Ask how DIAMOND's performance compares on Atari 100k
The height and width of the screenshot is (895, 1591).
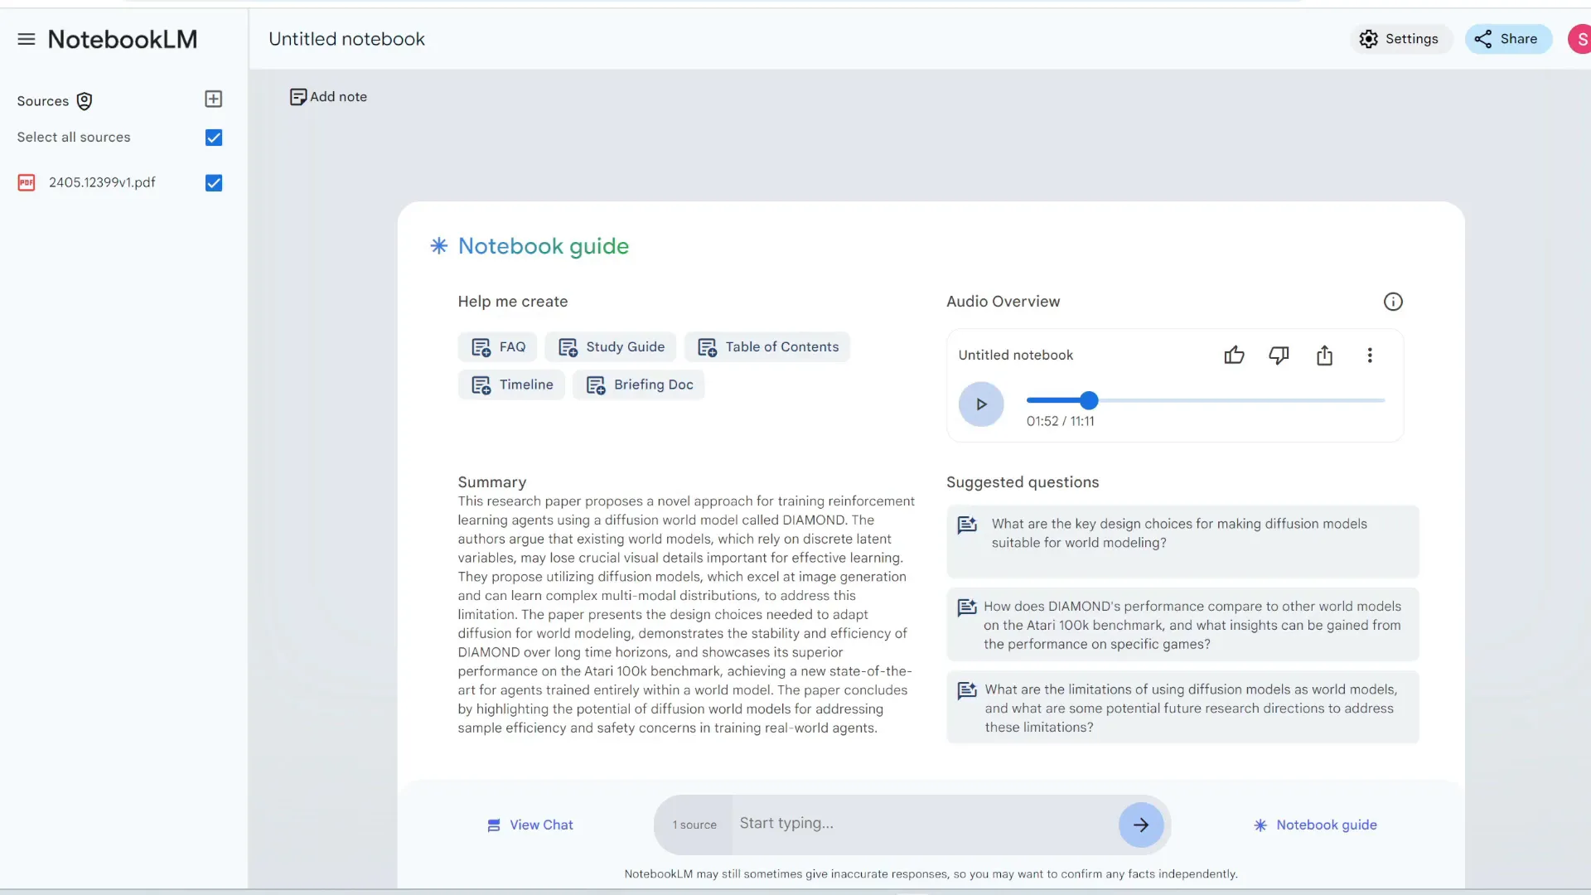[1182, 625]
